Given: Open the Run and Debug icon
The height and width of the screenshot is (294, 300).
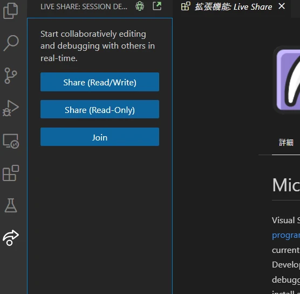Looking at the screenshot, I should coord(11,108).
